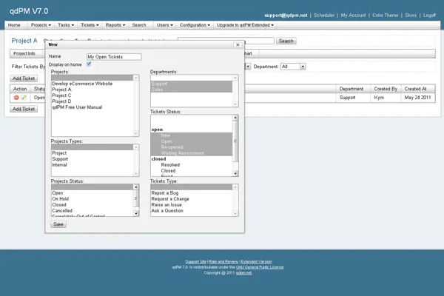444x296 pixels.
Task: Click the edit pencil icon in ticket row
Action: pos(24,98)
